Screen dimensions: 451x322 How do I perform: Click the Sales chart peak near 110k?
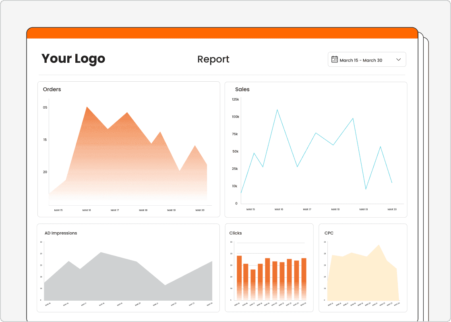[278, 109]
